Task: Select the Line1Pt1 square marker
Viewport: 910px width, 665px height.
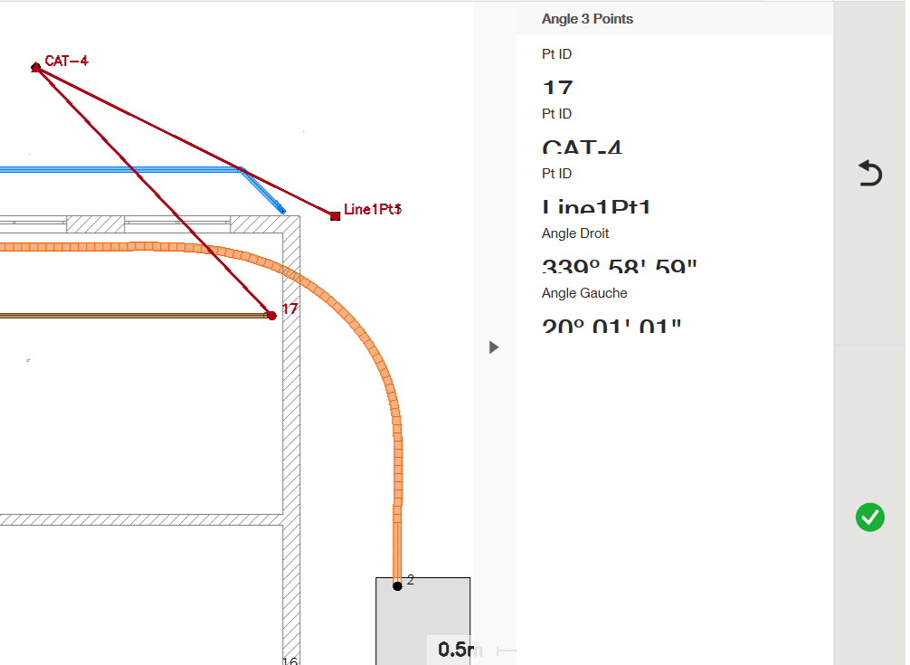Action: point(335,214)
